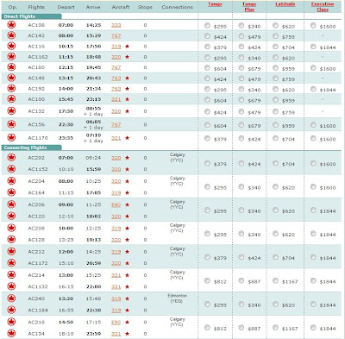Click the Direct Flights section header

tap(31, 16)
